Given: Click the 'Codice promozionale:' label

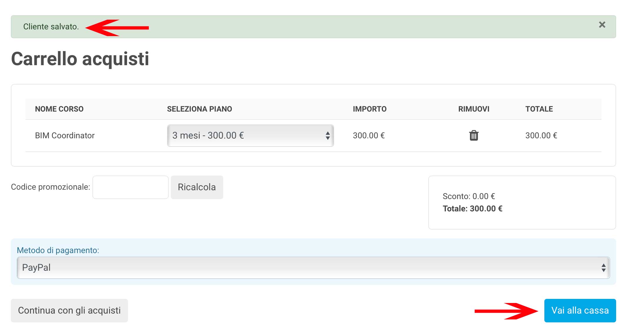Looking at the screenshot, I should 50,187.
